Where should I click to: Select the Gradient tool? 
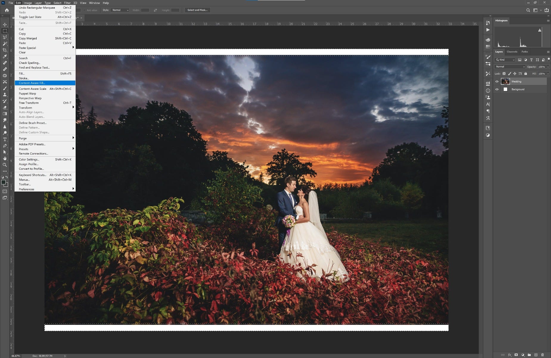5,114
